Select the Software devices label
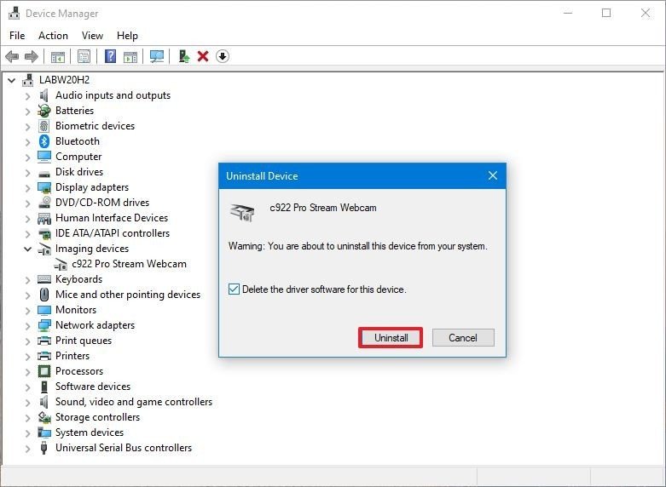Viewport: 666px width, 487px height. click(93, 387)
